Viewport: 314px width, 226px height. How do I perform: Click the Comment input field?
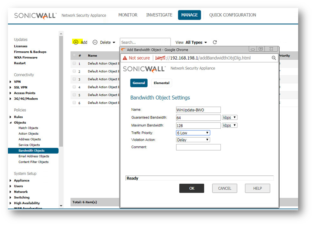click(198, 147)
